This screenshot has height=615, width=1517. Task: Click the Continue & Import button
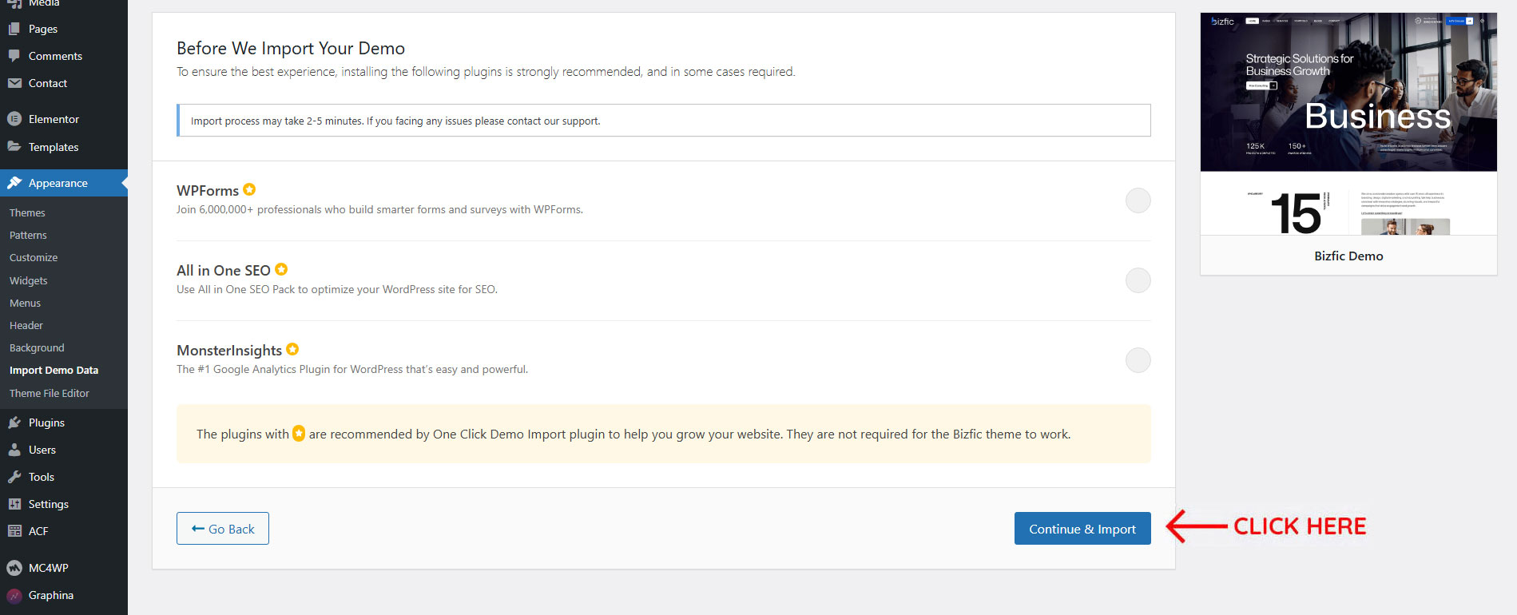(x=1082, y=529)
